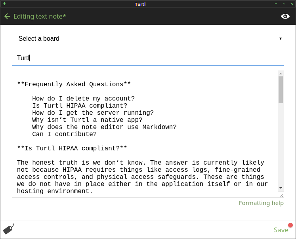Maximize window with the title bar up chevron
This screenshot has width=296, height=239.
pos(284,4)
